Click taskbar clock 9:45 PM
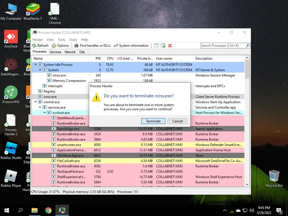Image resolution: width=288 pixels, height=216 pixels. click(x=264, y=208)
